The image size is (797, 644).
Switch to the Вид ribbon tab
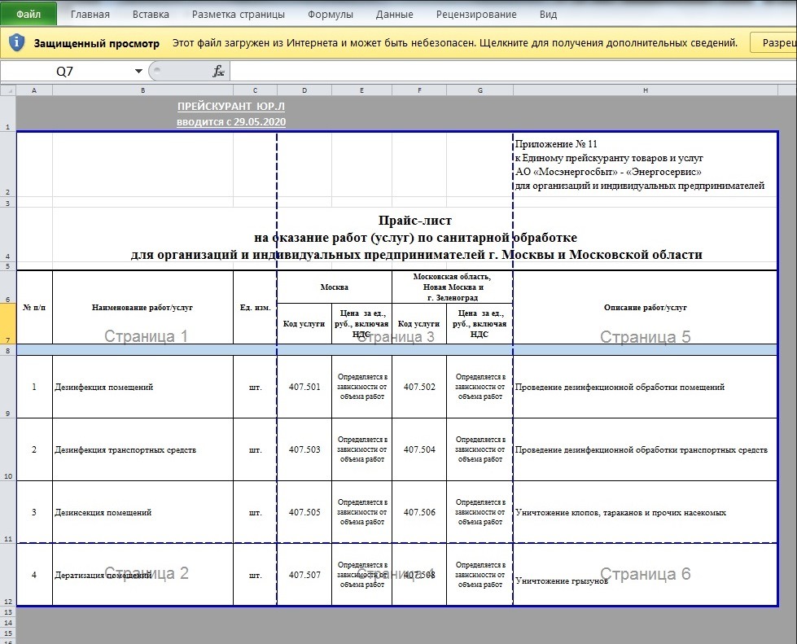coord(548,14)
